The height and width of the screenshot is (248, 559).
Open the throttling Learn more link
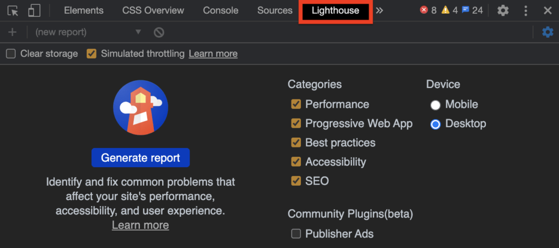tap(213, 54)
